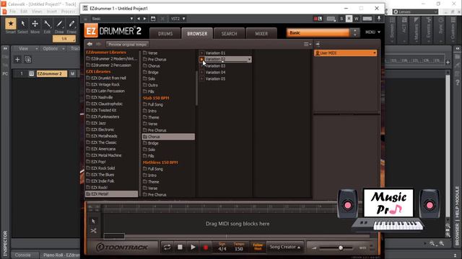
Task: Switch to the MIXER tab
Action: (261, 34)
